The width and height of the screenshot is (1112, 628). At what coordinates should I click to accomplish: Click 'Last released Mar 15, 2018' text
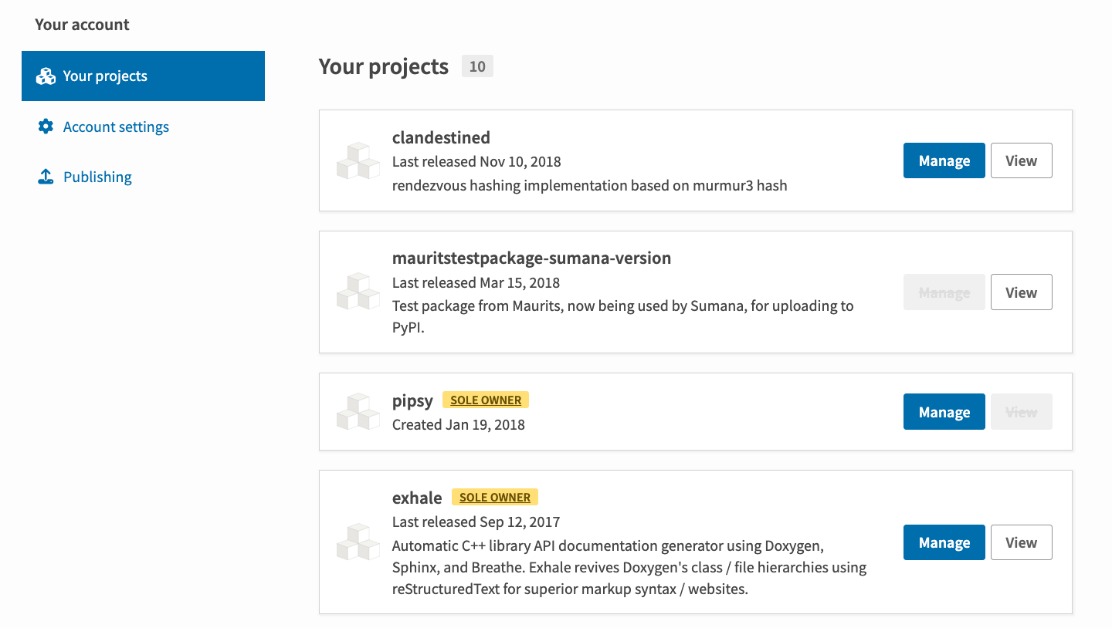click(476, 282)
